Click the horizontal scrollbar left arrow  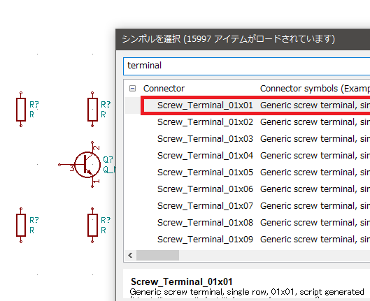coord(130,256)
